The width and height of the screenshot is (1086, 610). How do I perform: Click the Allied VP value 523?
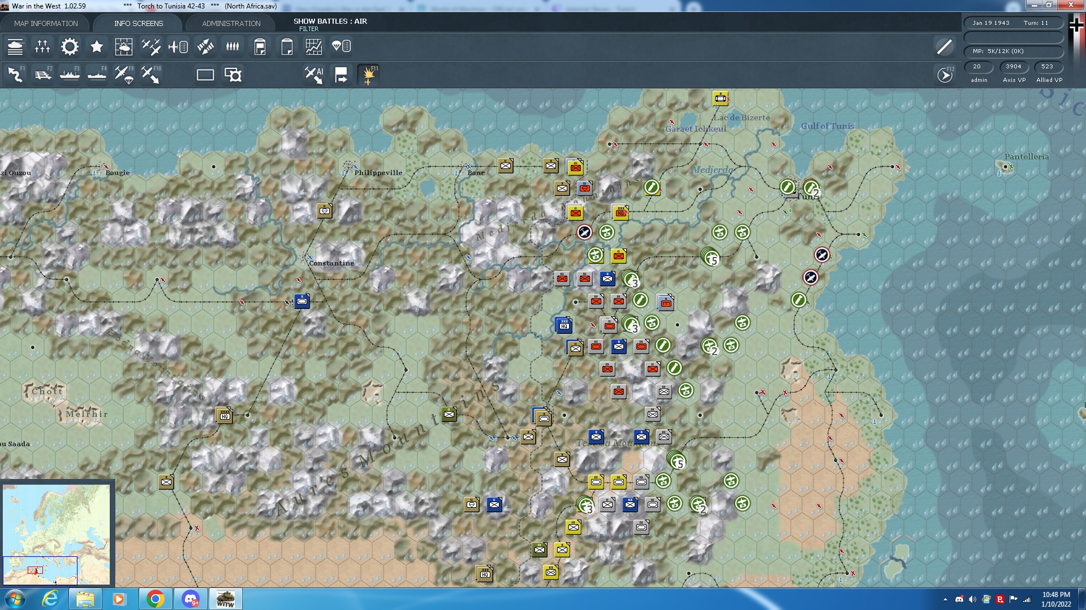coord(1048,67)
